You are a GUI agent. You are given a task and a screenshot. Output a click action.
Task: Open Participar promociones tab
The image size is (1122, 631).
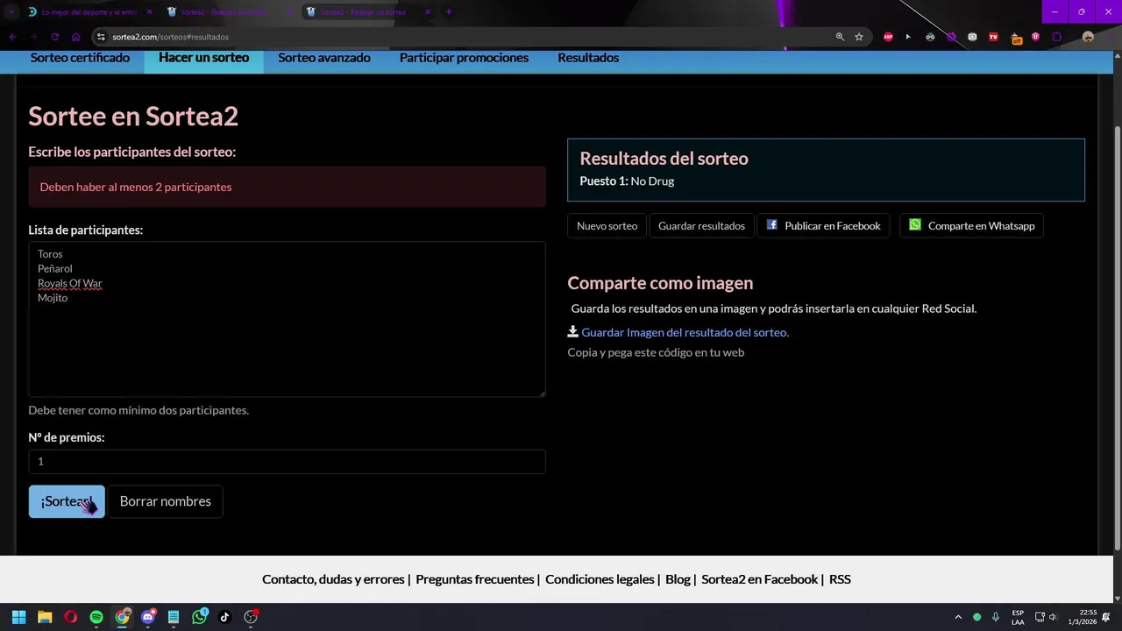[x=464, y=58]
